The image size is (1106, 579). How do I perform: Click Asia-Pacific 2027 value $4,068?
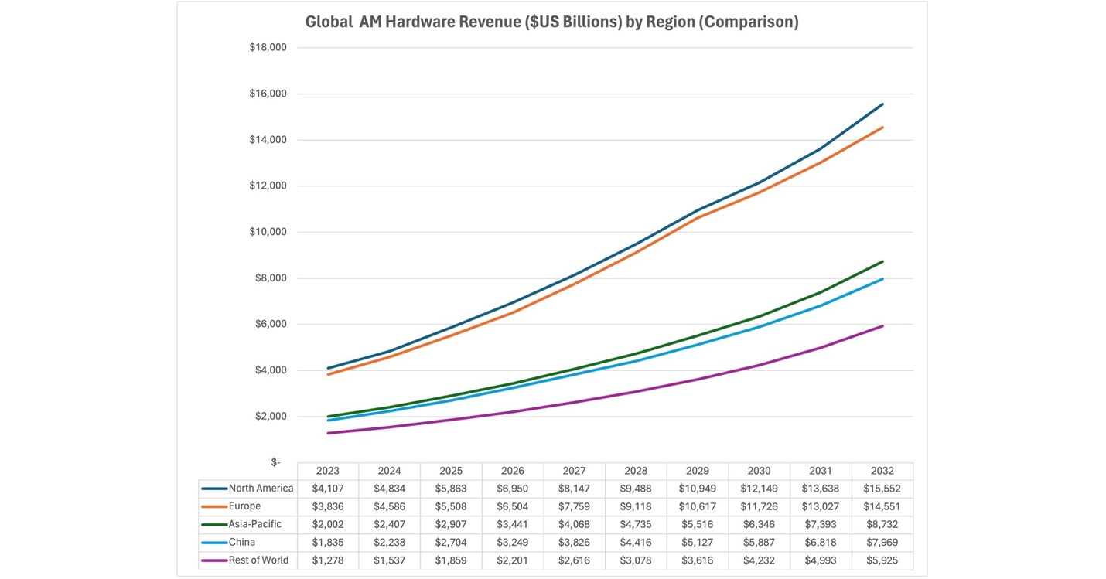574,524
